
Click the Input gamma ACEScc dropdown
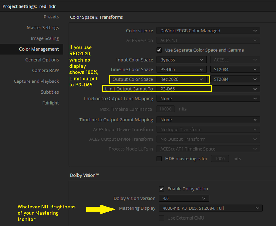235,60
